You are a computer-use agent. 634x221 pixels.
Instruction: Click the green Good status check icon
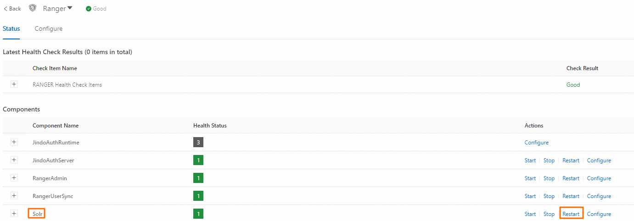pyautogui.click(x=89, y=9)
